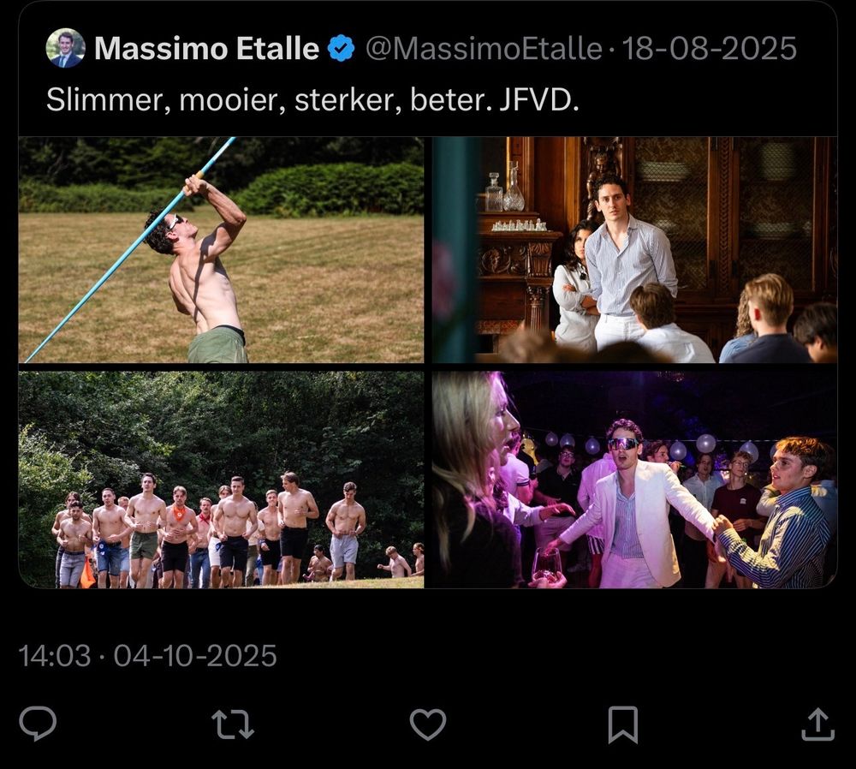Open the wooden cabinet room photo

tap(634, 249)
